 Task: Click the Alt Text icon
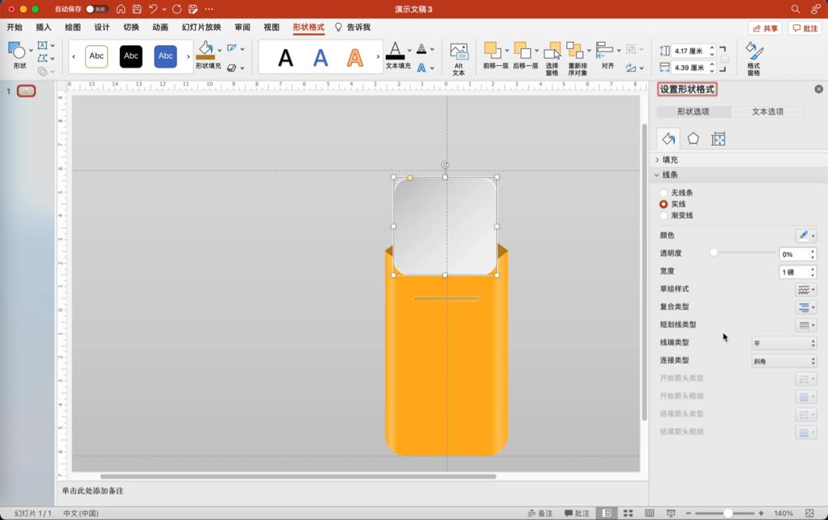pos(458,58)
